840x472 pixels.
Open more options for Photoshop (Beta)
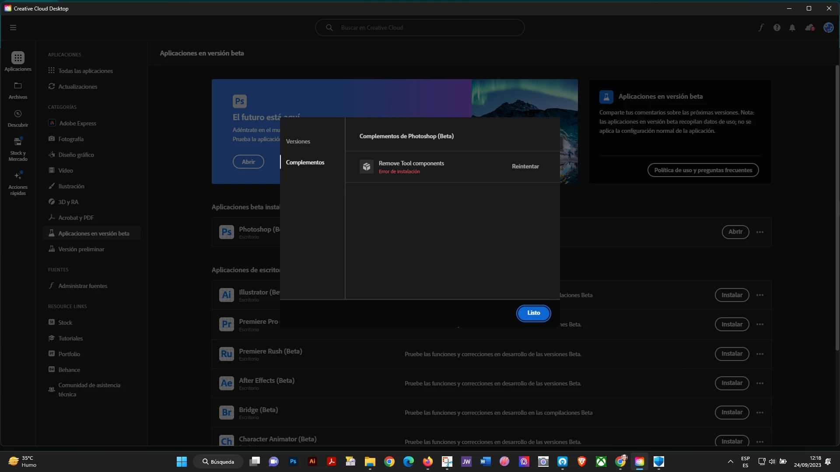760,232
